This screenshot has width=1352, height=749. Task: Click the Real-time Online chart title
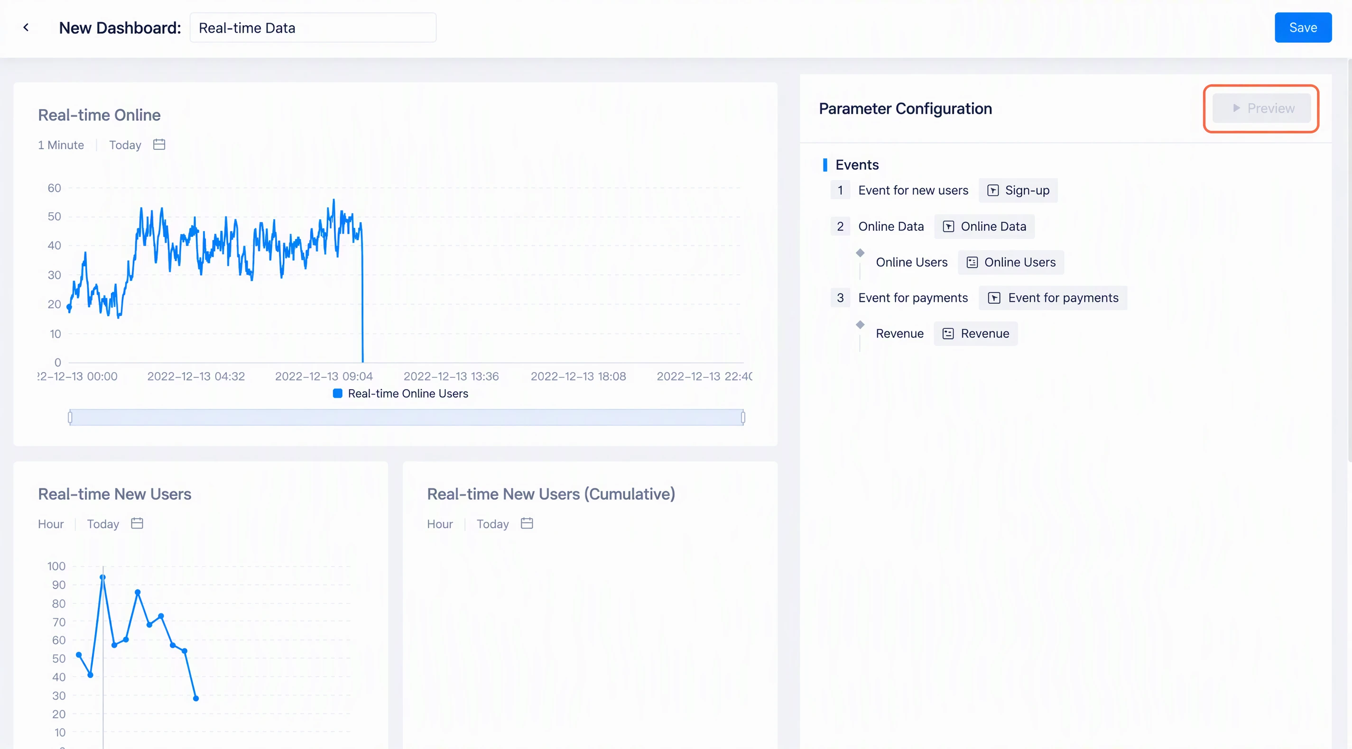(x=99, y=115)
